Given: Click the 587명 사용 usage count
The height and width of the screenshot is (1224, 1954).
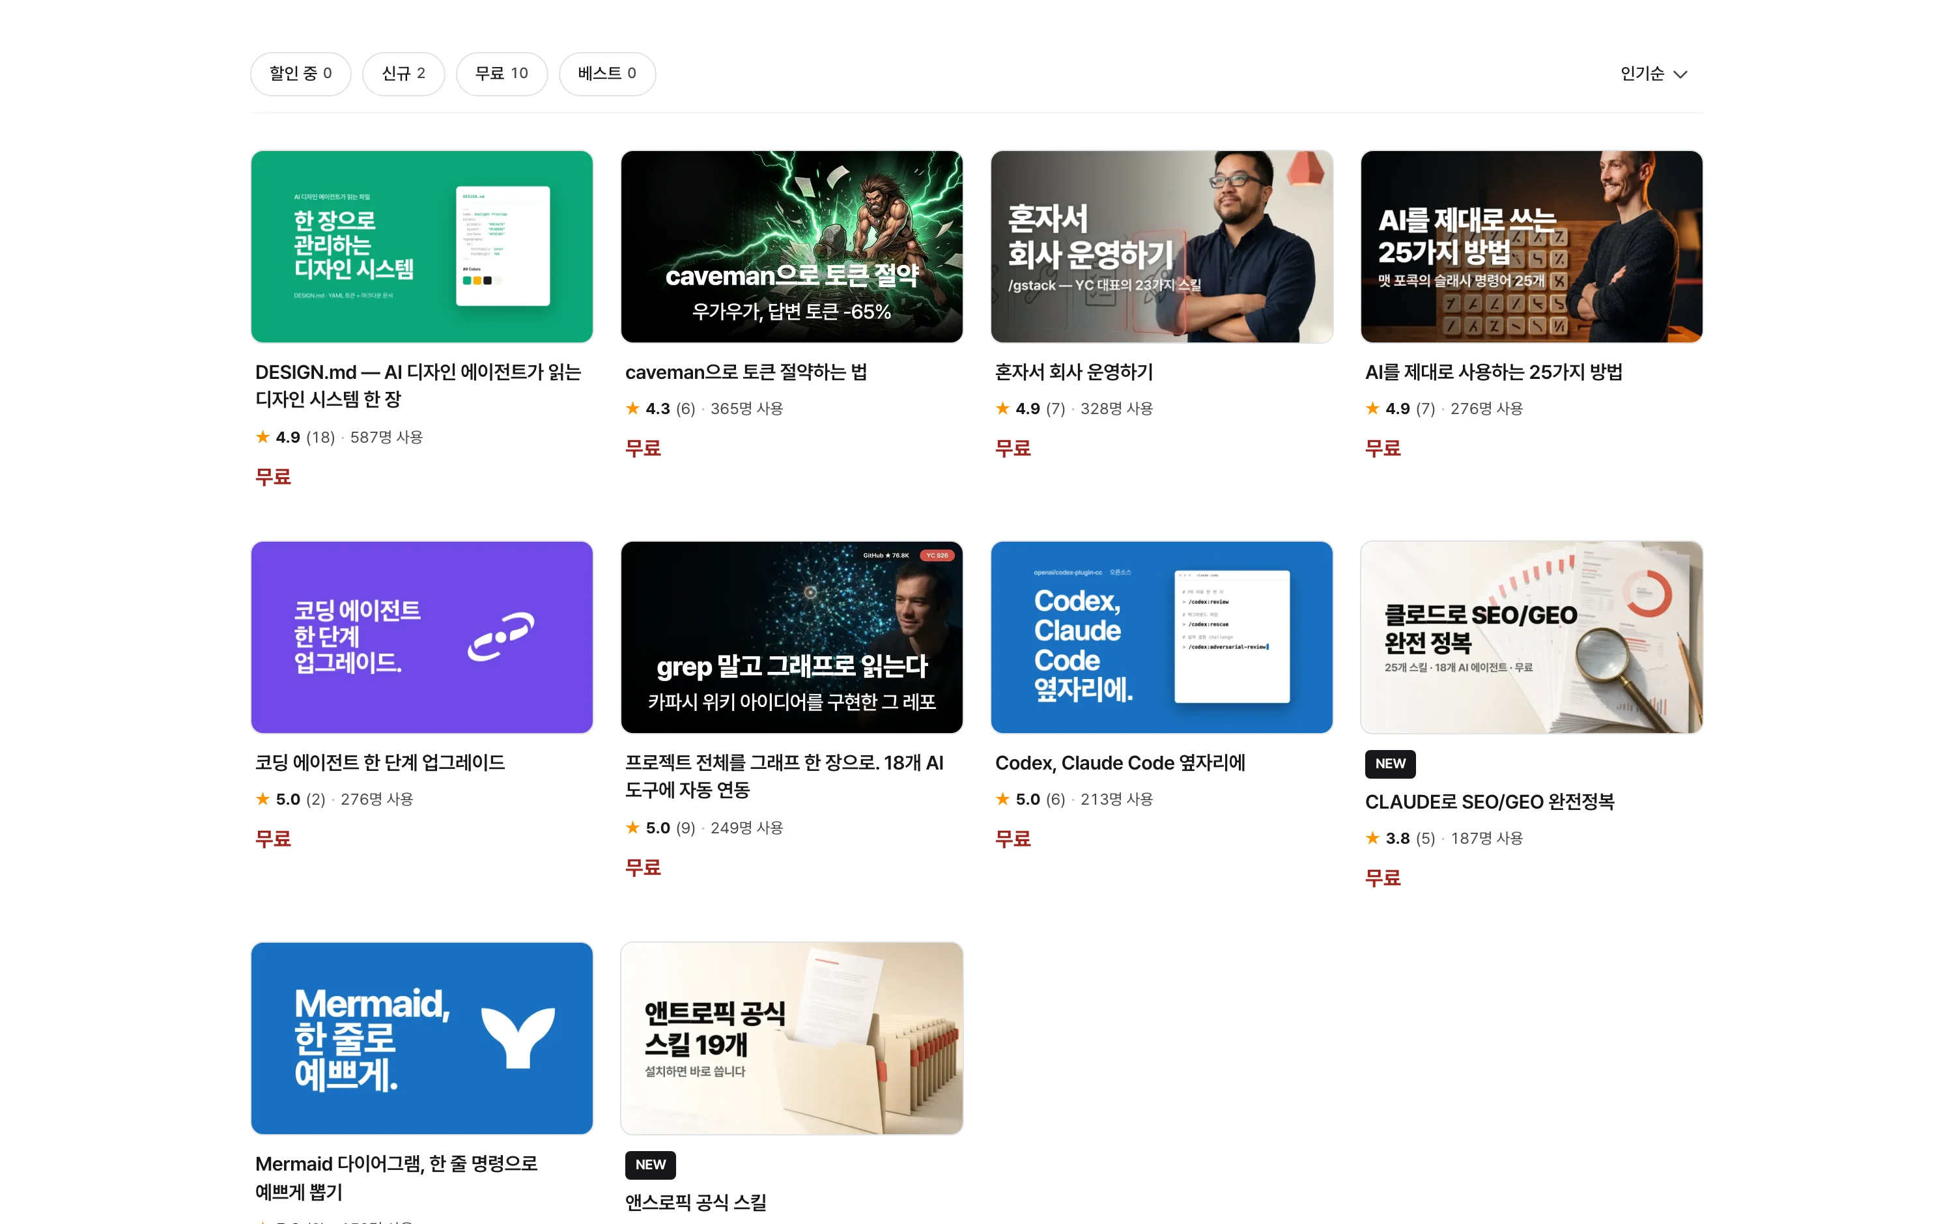Looking at the screenshot, I should tap(386, 437).
